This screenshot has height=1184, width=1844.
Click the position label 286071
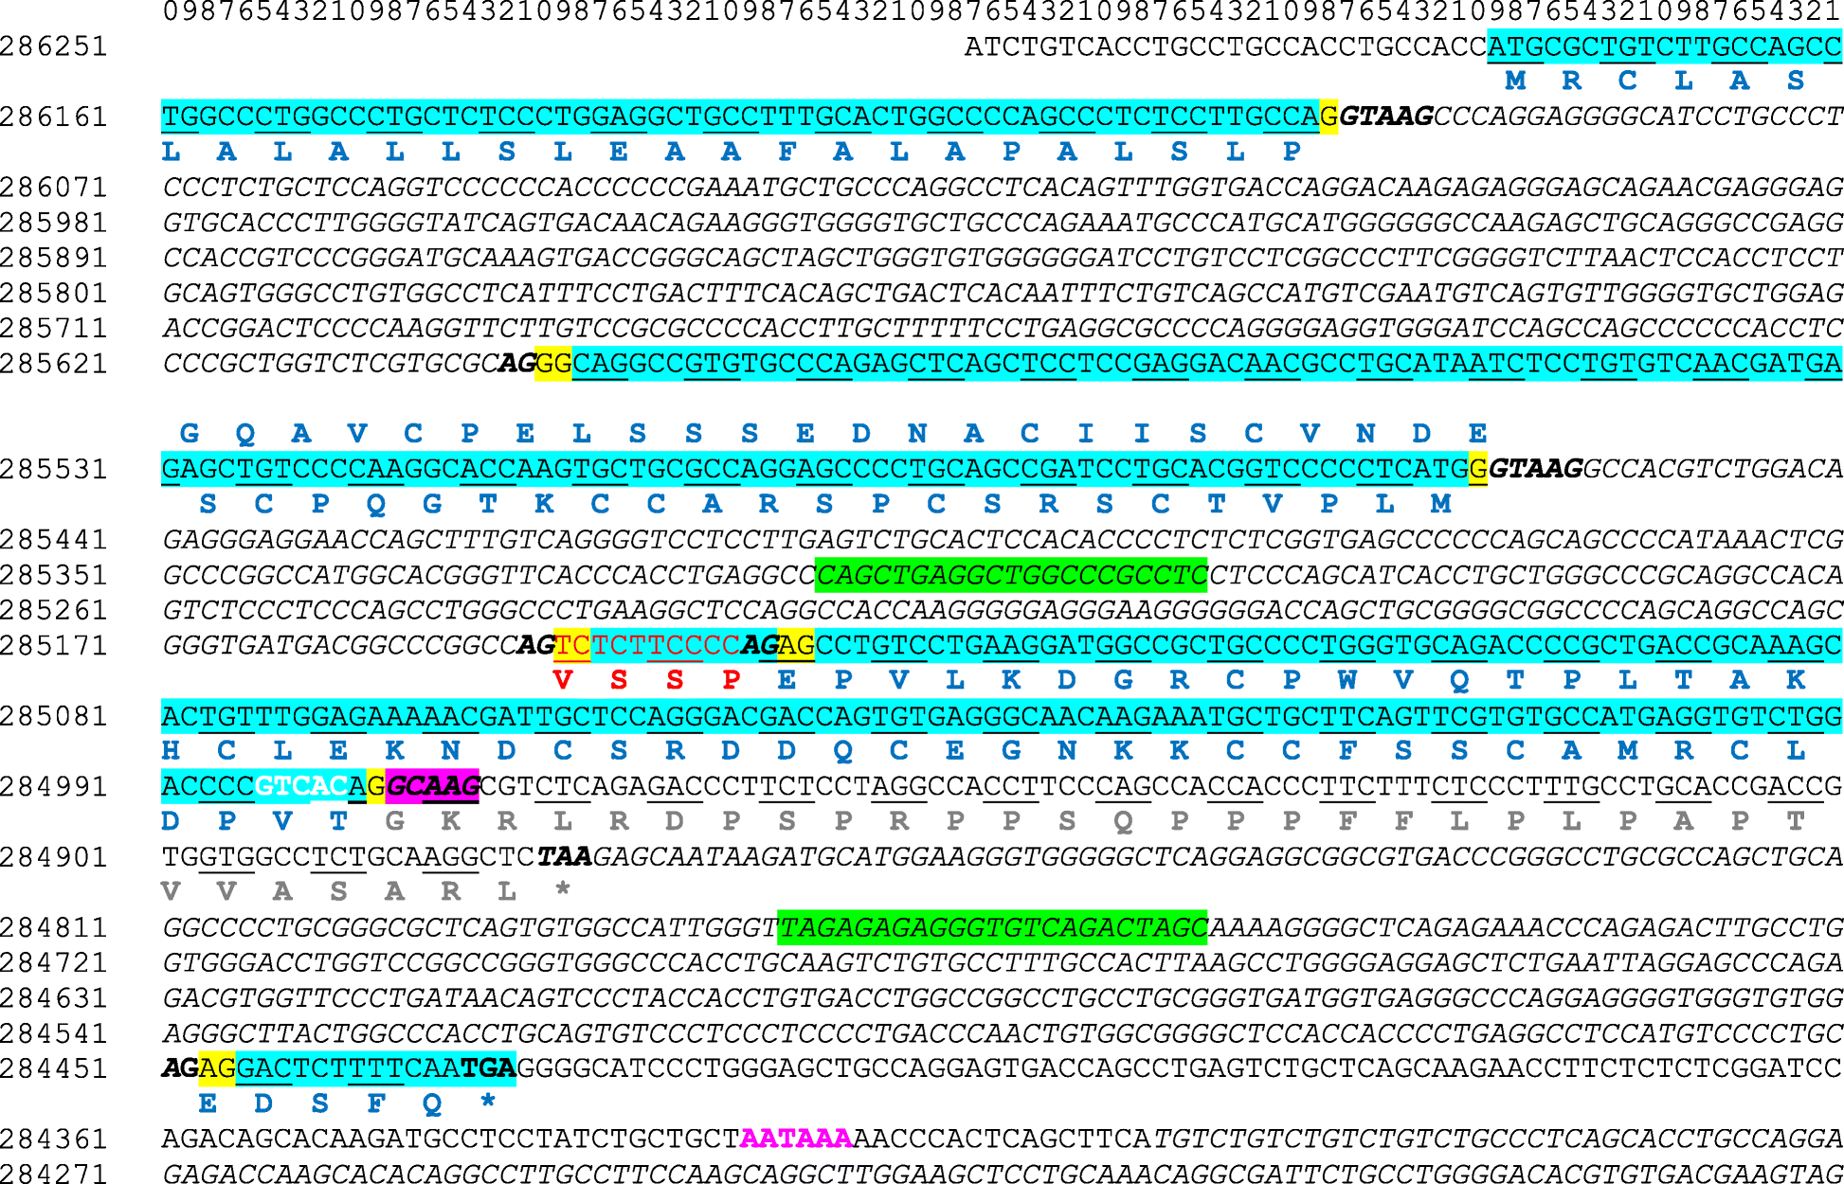(x=54, y=188)
